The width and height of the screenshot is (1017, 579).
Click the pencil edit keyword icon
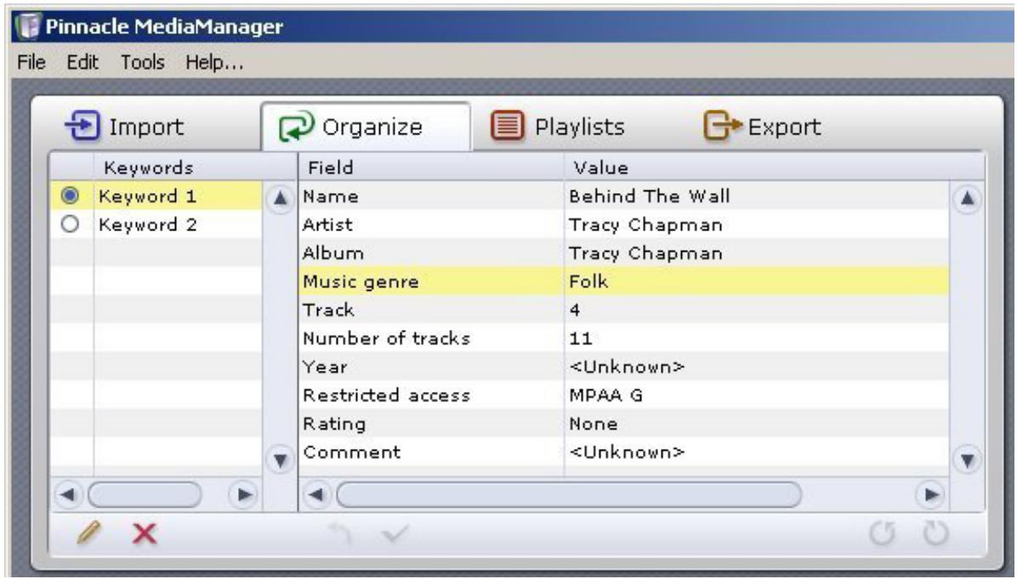(x=88, y=533)
